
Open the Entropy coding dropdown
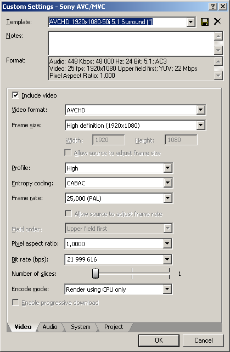click(167, 183)
